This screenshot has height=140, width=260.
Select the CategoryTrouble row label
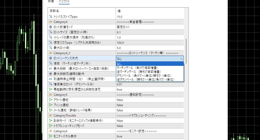(x=65, y=116)
